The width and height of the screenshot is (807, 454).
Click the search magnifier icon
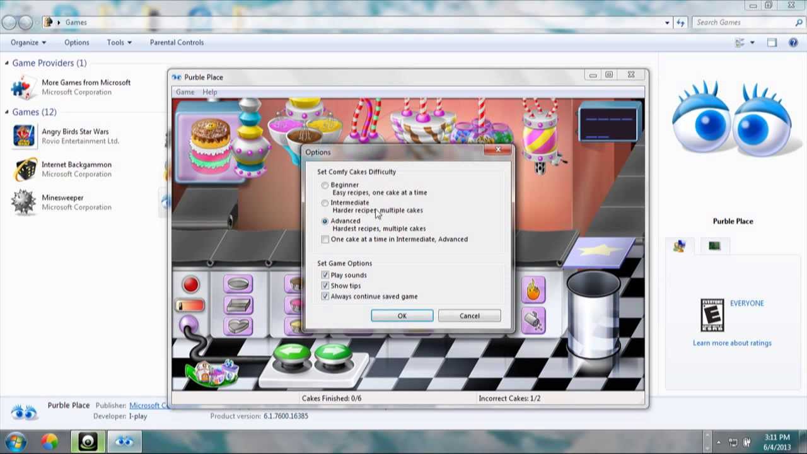799,22
